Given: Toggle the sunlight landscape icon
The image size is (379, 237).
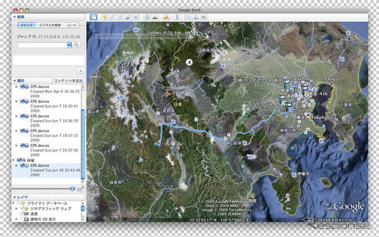Looking at the screenshot, I should pos(155,17).
